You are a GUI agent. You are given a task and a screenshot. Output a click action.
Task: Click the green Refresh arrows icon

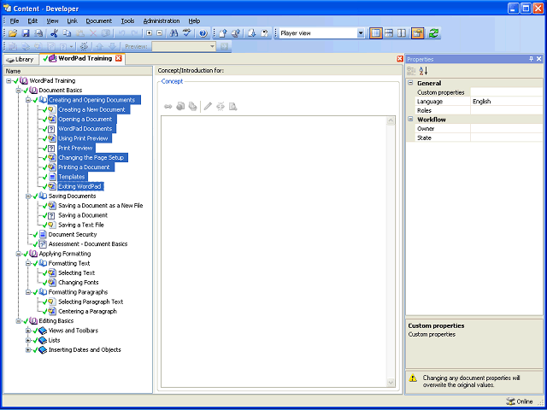433,33
